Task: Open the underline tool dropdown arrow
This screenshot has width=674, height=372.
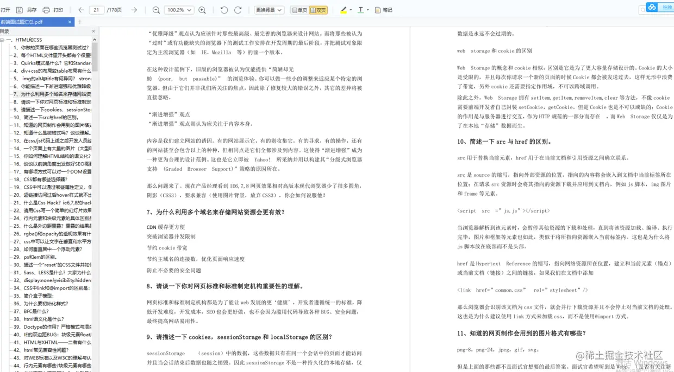Action: [368, 10]
